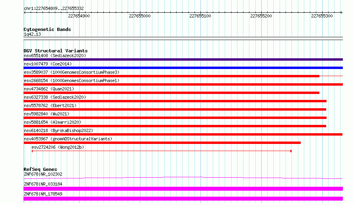Click the 227654900 ruler position label
The width and height of the screenshot is (354, 203).
[x=79, y=16]
